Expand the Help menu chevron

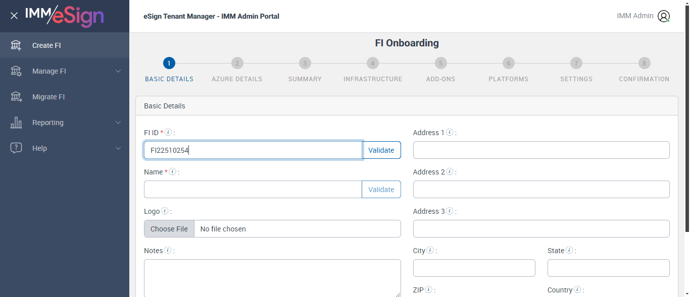coord(118,148)
